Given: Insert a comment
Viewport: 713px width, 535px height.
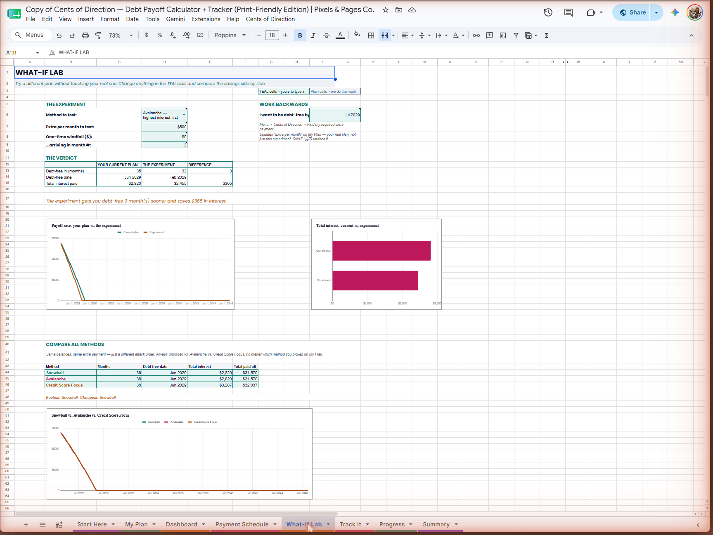Looking at the screenshot, I should pos(490,35).
